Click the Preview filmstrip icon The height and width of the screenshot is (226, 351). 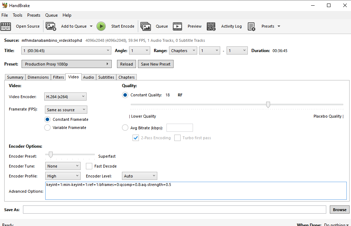coord(177,26)
